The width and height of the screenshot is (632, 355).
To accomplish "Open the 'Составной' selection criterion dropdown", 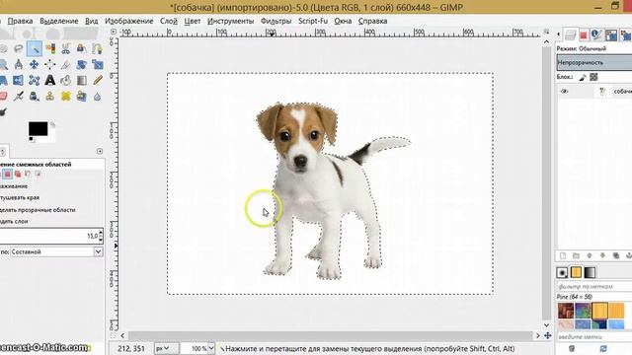I will [56, 251].
